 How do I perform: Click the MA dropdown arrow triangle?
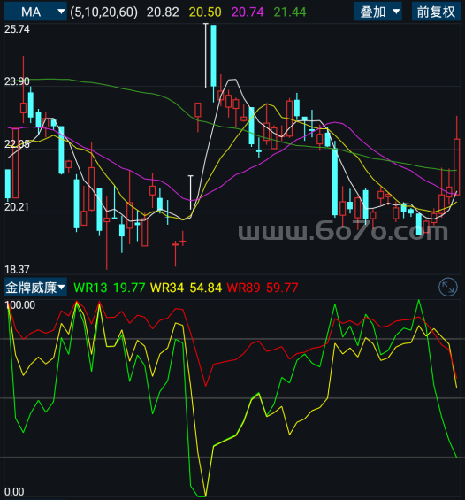click(x=61, y=12)
